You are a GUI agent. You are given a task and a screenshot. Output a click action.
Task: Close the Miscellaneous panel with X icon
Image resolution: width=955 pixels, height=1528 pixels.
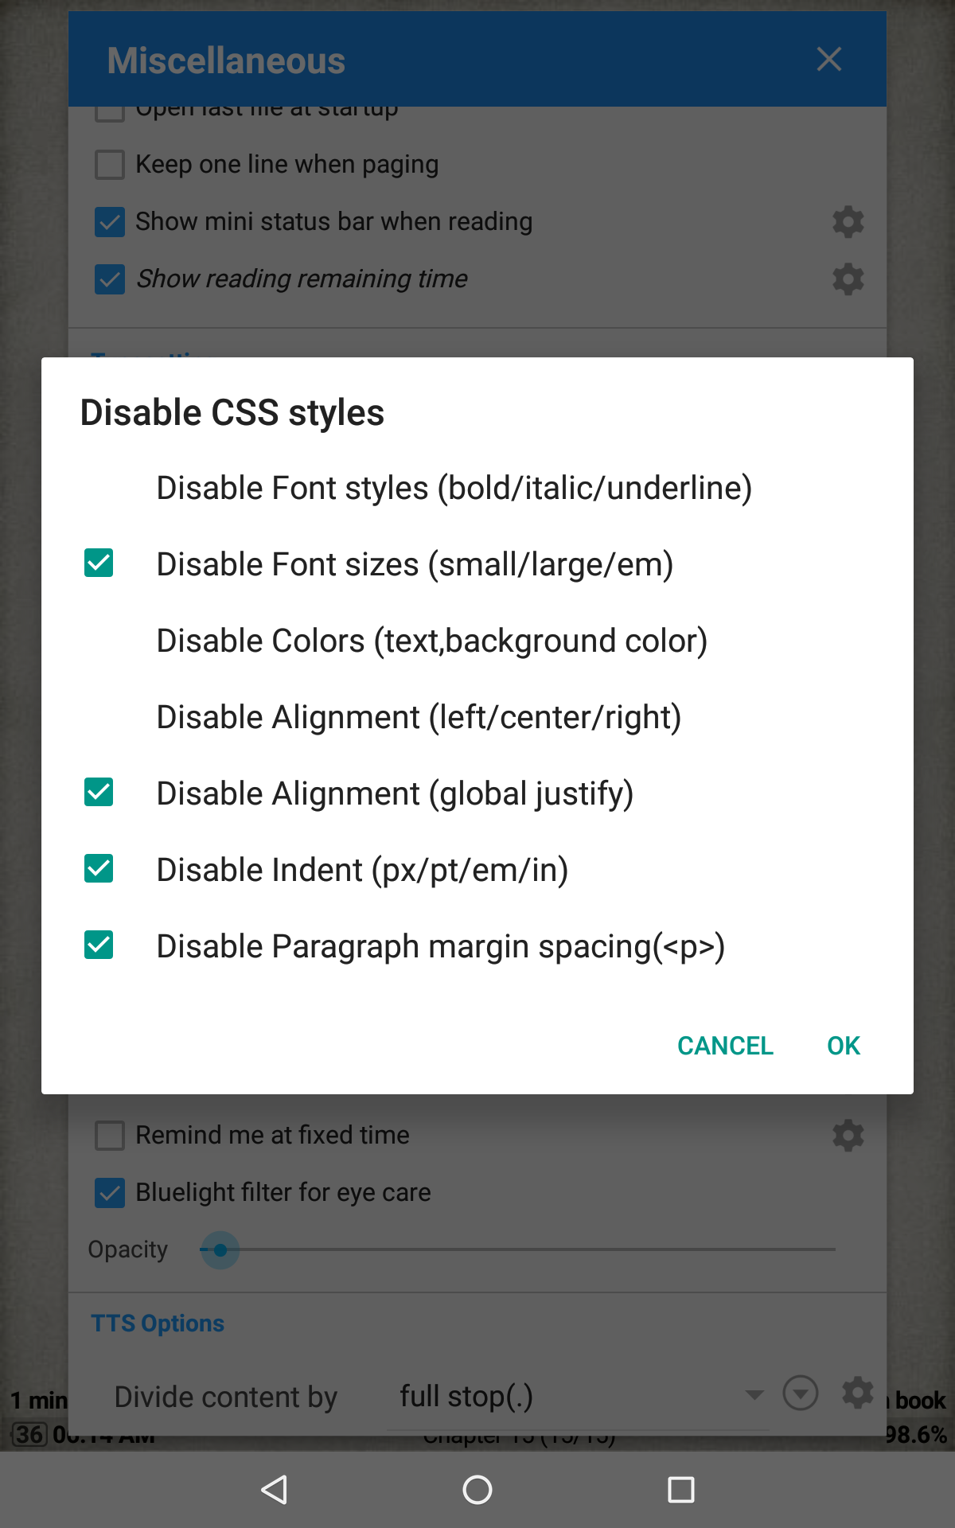click(828, 59)
